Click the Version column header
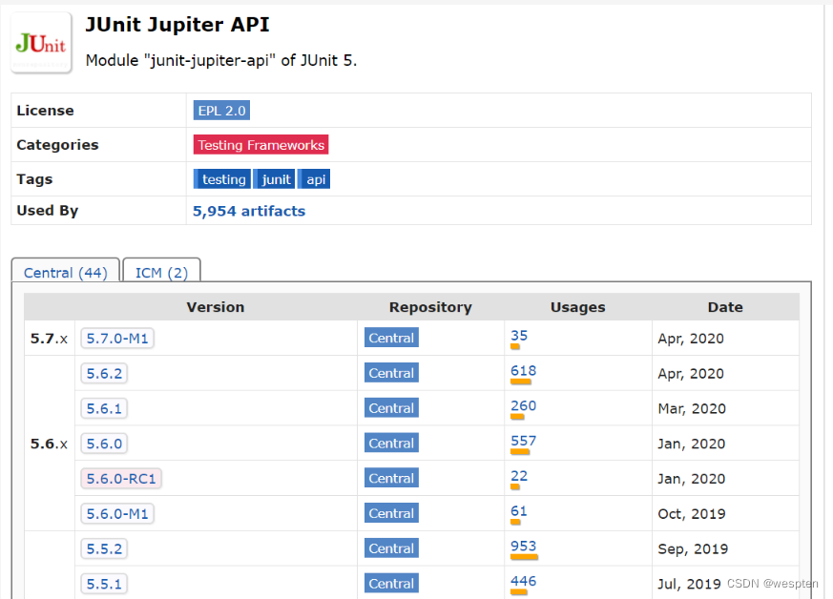This screenshot has width=833, height=599. pos(215,307)
